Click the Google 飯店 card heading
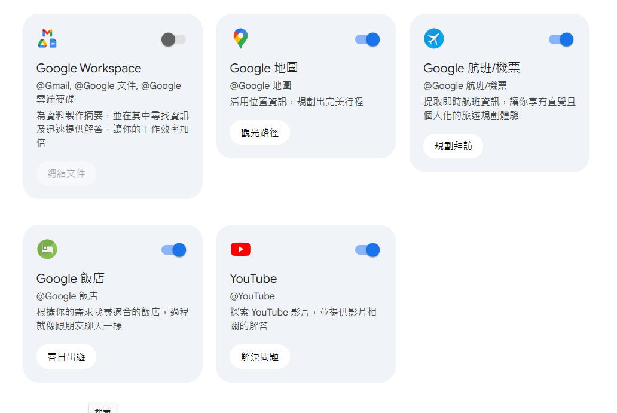This screenshot has height=413, width=617. point(71,279)
